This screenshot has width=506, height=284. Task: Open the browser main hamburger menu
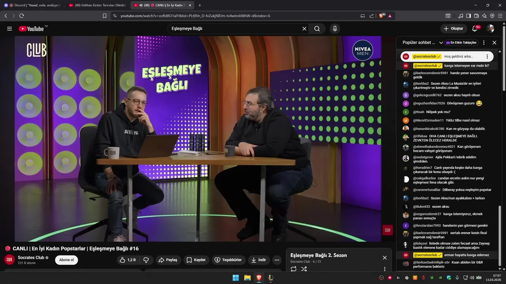(500, 16)
